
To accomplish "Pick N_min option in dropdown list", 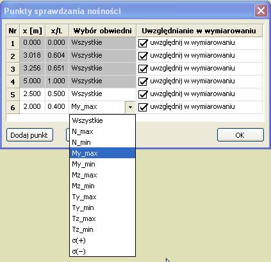I will (x=103, y=142).
